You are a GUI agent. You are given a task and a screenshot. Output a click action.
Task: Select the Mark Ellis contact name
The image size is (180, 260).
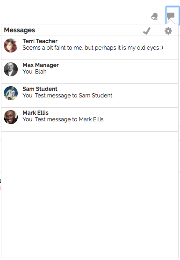(x=36, y=113)
